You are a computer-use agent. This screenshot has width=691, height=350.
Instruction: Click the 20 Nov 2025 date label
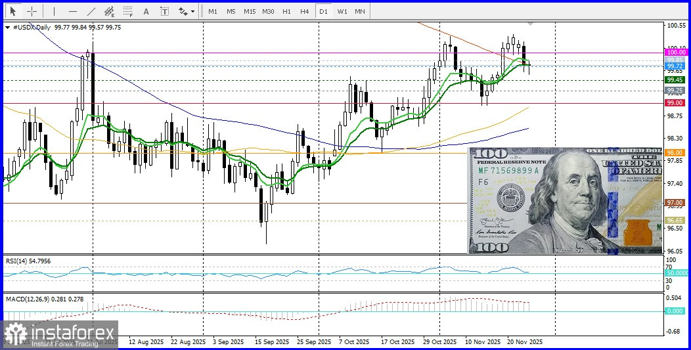(x=525, y=341)
